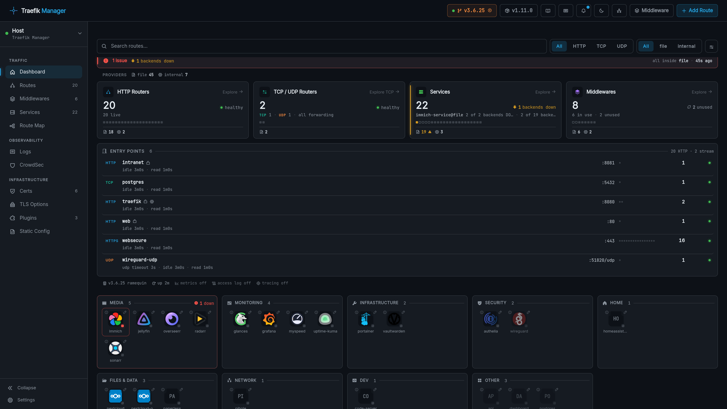Open Plugins in the sidebar
This screenshot has width=727, height=409.
(44, 218)
